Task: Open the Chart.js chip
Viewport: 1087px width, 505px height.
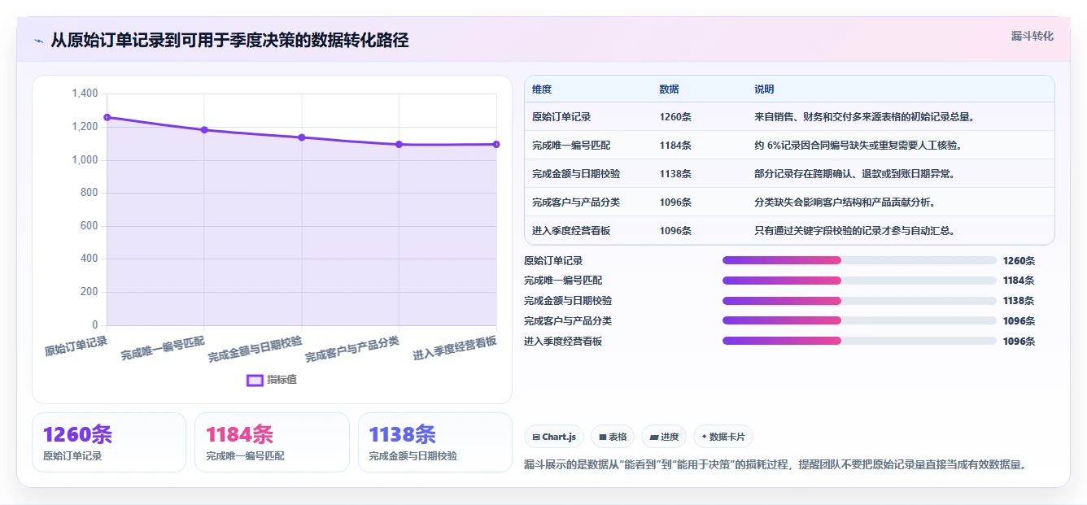Action: click(x=554, y=437)
